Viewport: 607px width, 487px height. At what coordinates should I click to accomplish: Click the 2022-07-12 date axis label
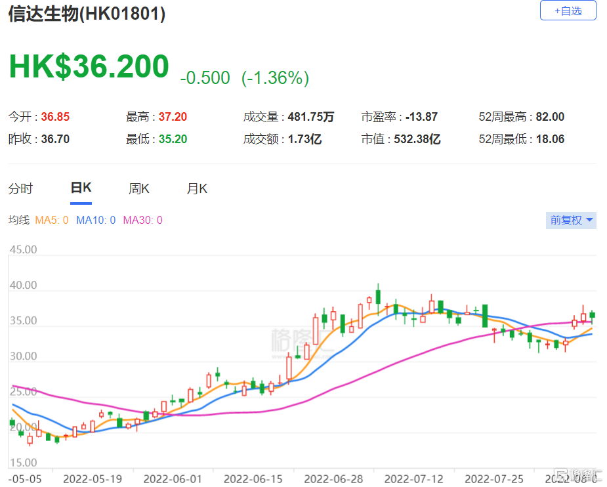(x=414, y=479)
